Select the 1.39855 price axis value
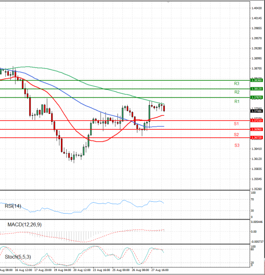This screenshot has width=265, height=275. [257, 28]
